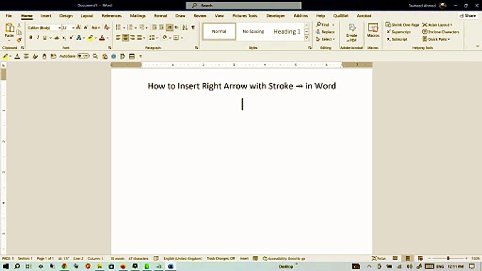The height and width of the screenshot is (271, 482).
Task: Expand the Styles gallery More arrow
Action: coord(307,38)
